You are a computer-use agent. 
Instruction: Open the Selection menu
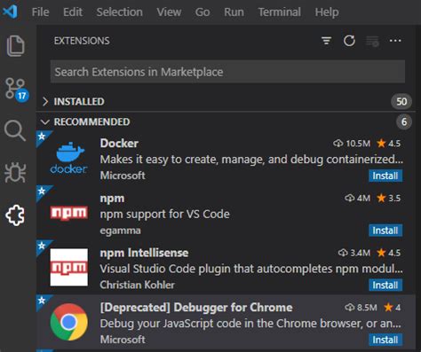point(119,12)
